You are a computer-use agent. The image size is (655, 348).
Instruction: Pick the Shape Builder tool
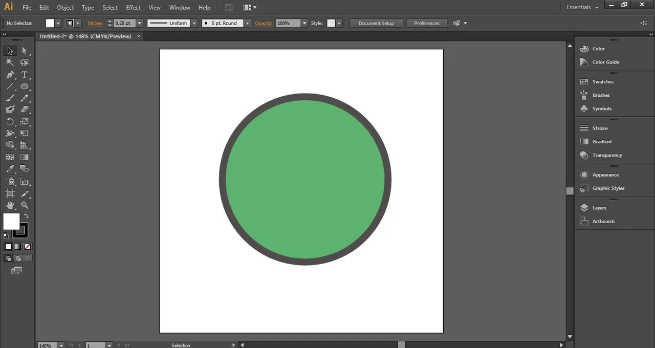pyautogui.click(x=10, y=145)
